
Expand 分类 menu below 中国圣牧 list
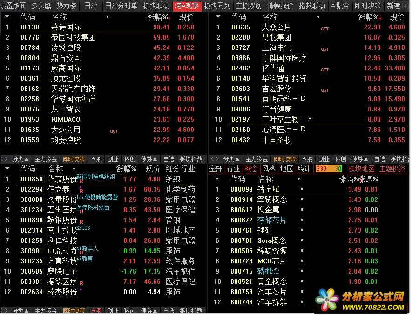(x=231, y=159)
